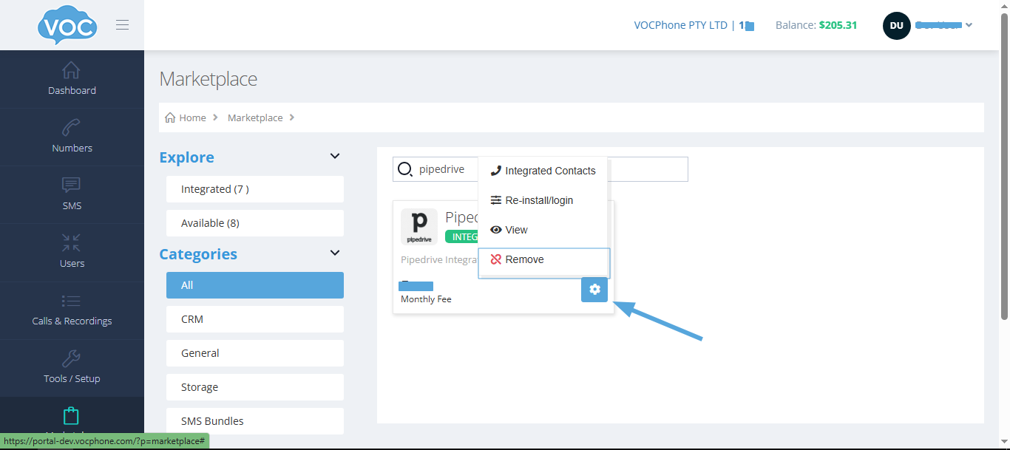The image size is (1010, 450).
Task: Select Integrated Contacts menu option
Action: coord(543,171)
